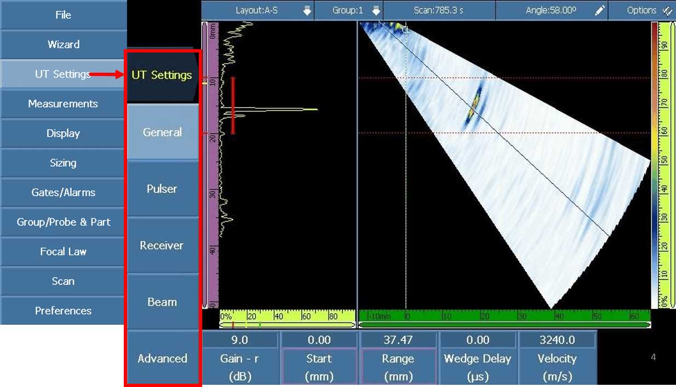Open the Focal Law menu
Screen dimensions: 676x387
click(63, 251)
